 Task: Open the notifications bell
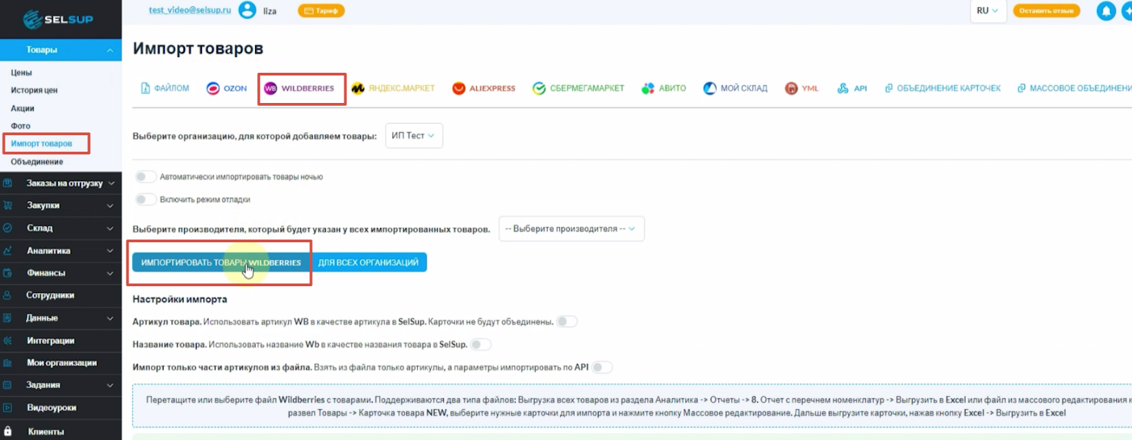pos(1106,11)
